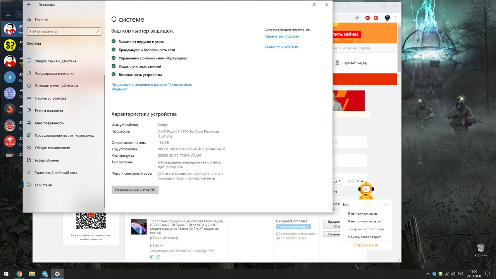Screen dimensions: 496x279
Task: Go to next orders page arrow
Action: click(x=354, y=181)
